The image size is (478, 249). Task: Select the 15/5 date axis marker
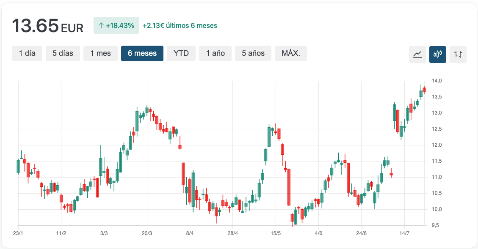[276, 233]
